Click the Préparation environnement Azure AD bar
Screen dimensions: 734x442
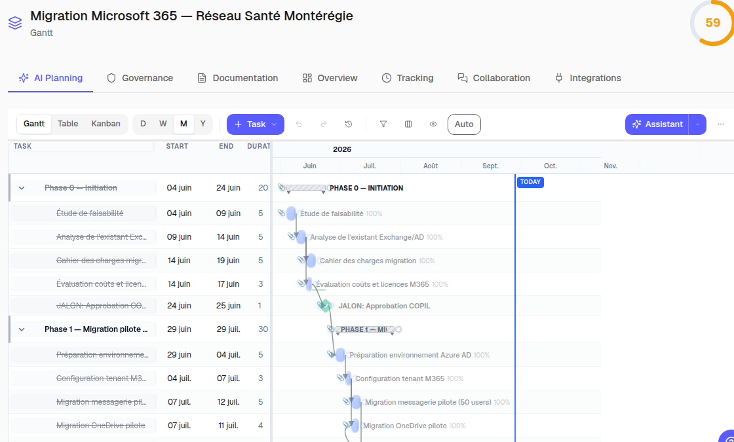click(340, 355)
